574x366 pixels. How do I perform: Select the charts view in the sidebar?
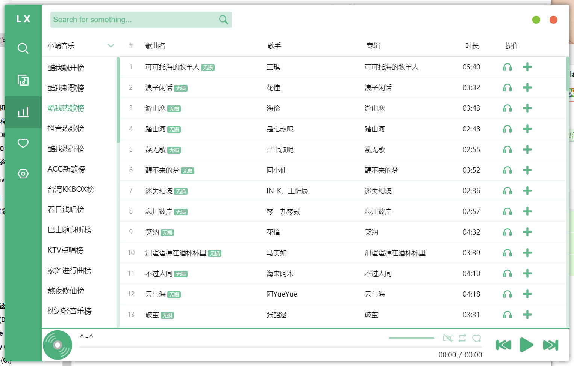coord(23,112)
